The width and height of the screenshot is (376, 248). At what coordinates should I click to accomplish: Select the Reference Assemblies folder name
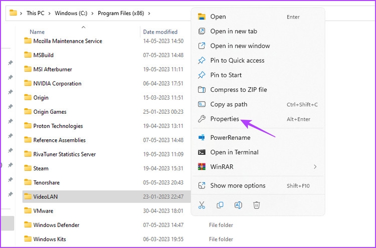point(59,140)
